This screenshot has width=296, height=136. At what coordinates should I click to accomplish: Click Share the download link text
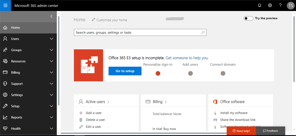[238, 120]
